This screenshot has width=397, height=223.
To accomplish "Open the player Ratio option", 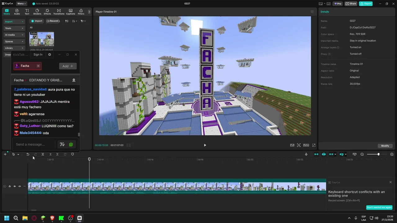I will pos(306,145).
